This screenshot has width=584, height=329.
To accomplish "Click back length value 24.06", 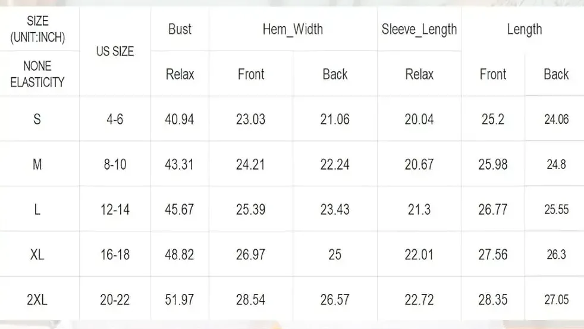I will (556, 119).
